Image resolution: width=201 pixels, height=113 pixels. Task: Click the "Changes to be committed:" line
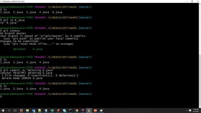coord(19,41)
